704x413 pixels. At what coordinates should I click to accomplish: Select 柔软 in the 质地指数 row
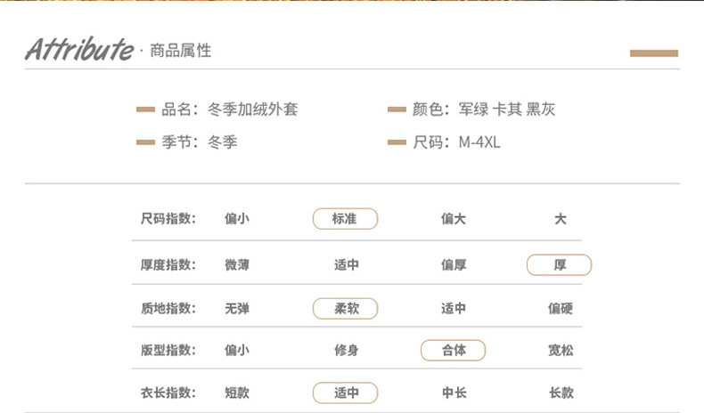(x=345, y=309)
